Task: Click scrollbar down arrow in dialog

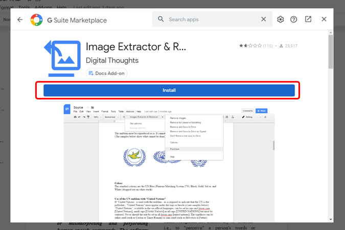Action: point(331,219)
